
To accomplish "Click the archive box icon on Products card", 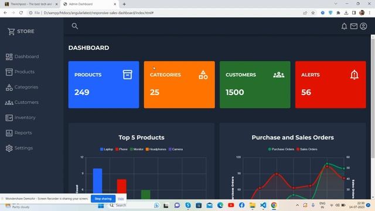I will coord(128,74).
